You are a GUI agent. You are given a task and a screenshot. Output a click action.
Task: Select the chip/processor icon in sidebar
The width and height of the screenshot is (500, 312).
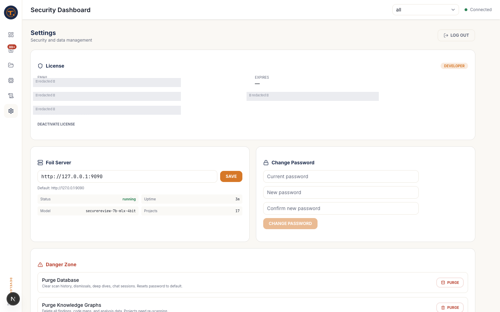pyautogui.click(x=11, y=80)
